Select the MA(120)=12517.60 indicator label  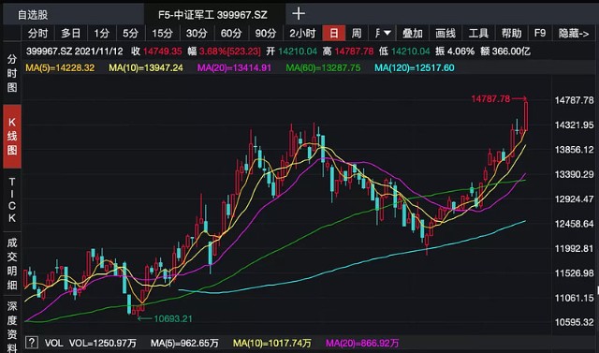pyautogui.click(x=415, y=68)
